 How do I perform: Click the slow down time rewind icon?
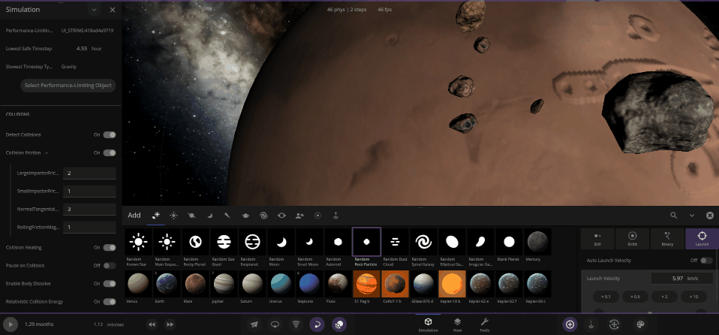tap(152, 324)
